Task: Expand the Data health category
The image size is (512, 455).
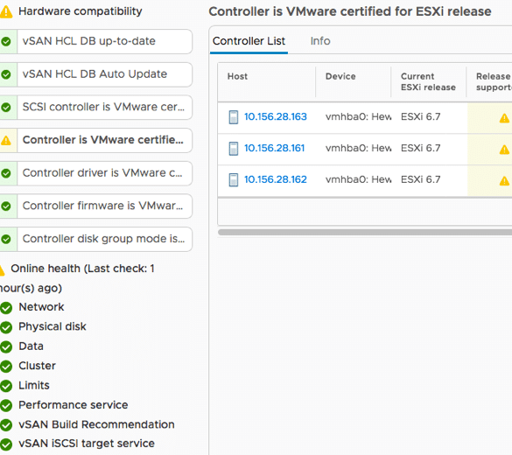Action: [31, 346]
